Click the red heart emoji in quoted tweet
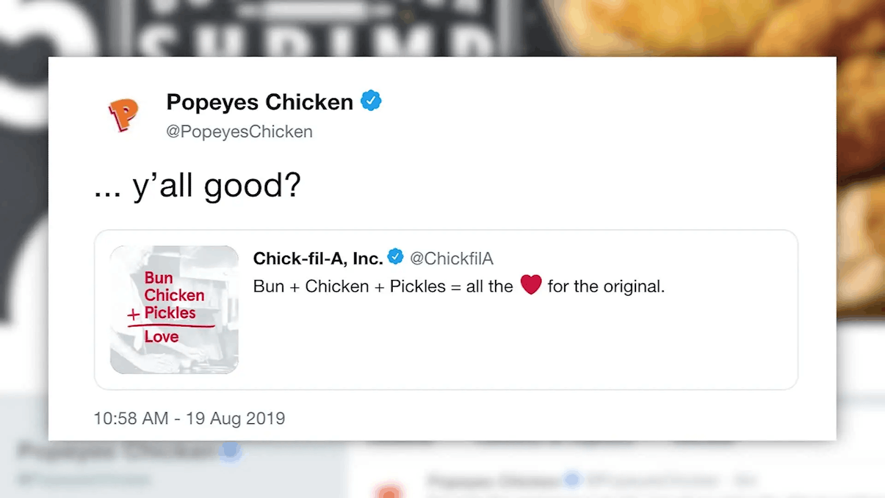 tap(531, 284)
